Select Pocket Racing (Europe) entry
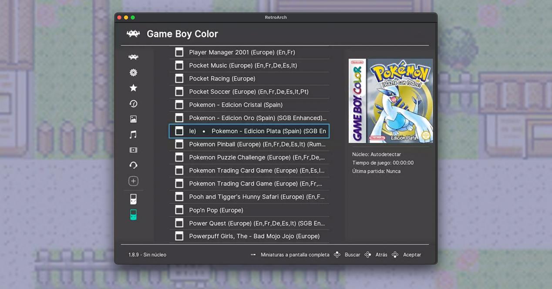Viewport: 552px width, 289px height. [249, 78]
